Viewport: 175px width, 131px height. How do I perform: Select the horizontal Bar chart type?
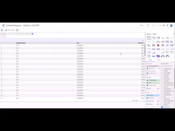tap(172, 41)
